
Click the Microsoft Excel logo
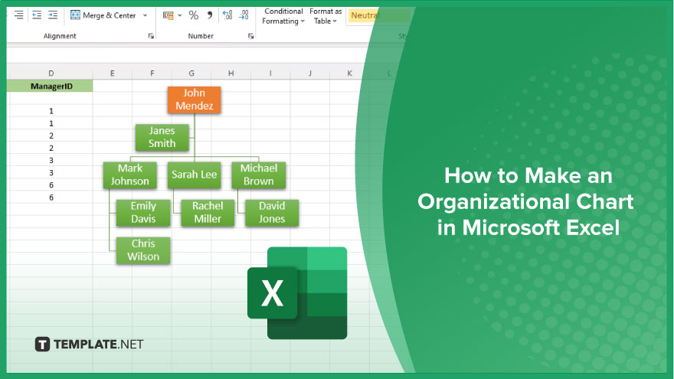(x=297, y=293)
